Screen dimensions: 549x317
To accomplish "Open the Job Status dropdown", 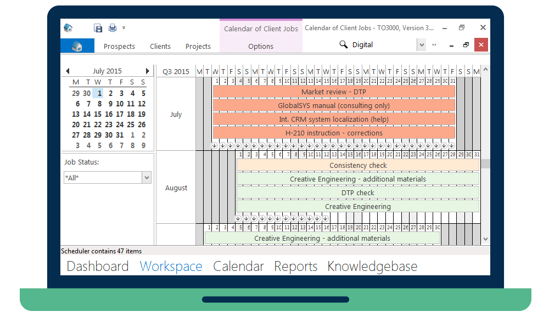I will [x=147, y=178].
